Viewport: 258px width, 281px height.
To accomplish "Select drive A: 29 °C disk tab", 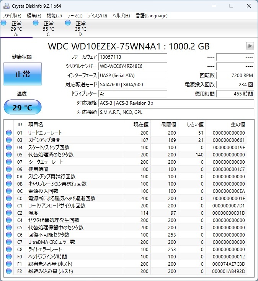I will point(16,28).
